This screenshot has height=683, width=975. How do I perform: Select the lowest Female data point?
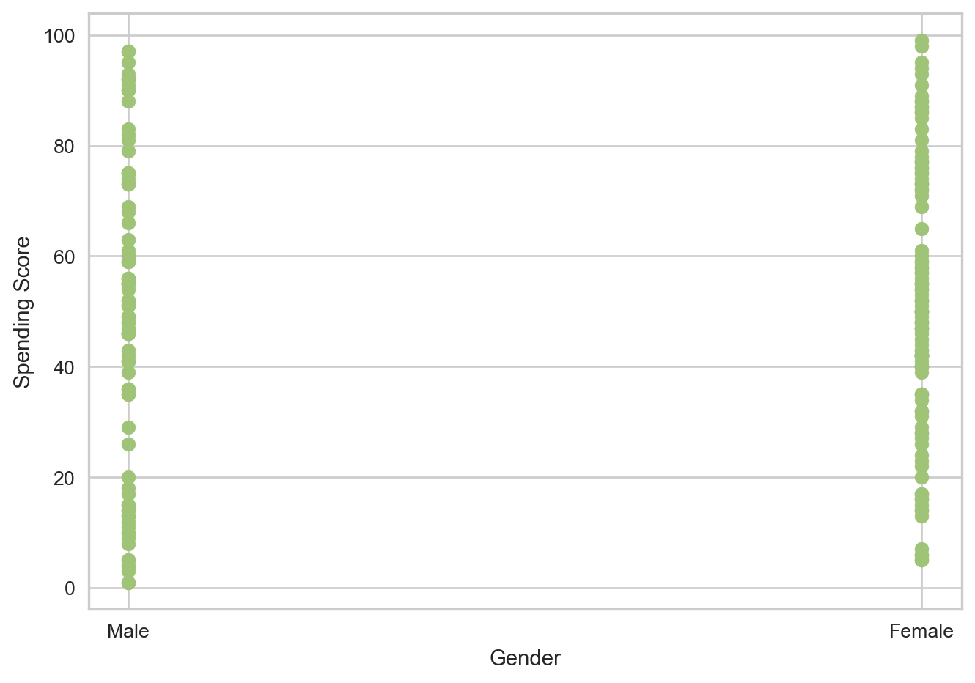coord(921,560)
